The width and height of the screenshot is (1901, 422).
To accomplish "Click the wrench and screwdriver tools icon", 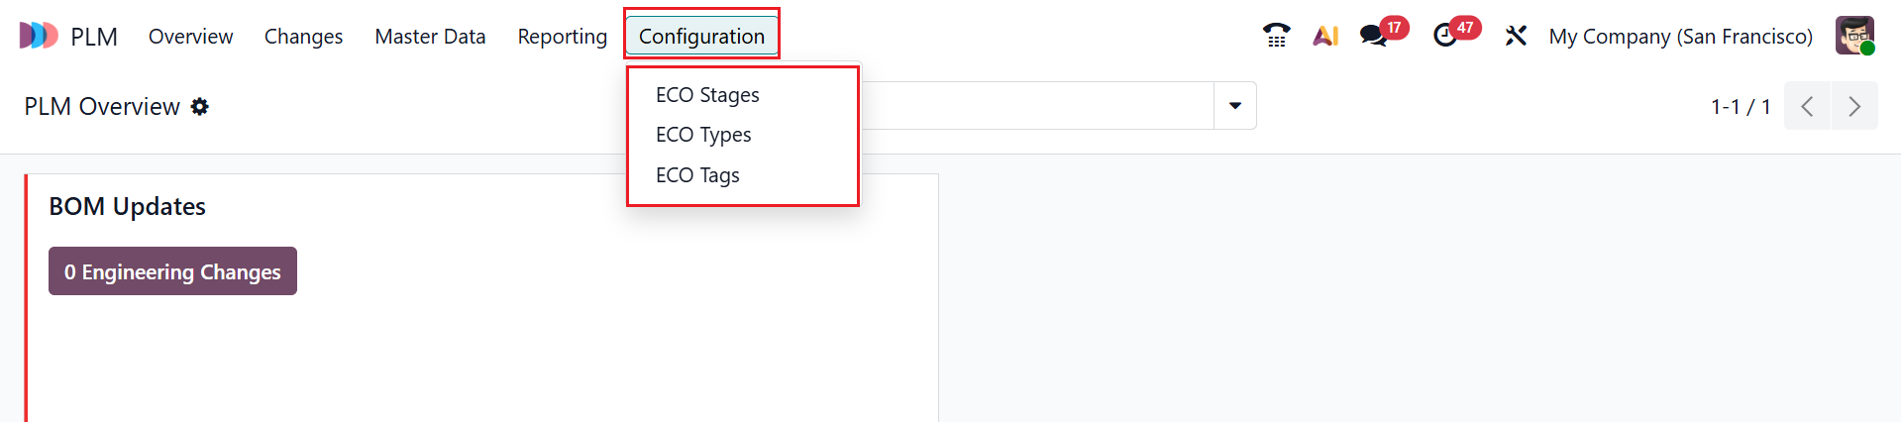I will click(1516, 36).
